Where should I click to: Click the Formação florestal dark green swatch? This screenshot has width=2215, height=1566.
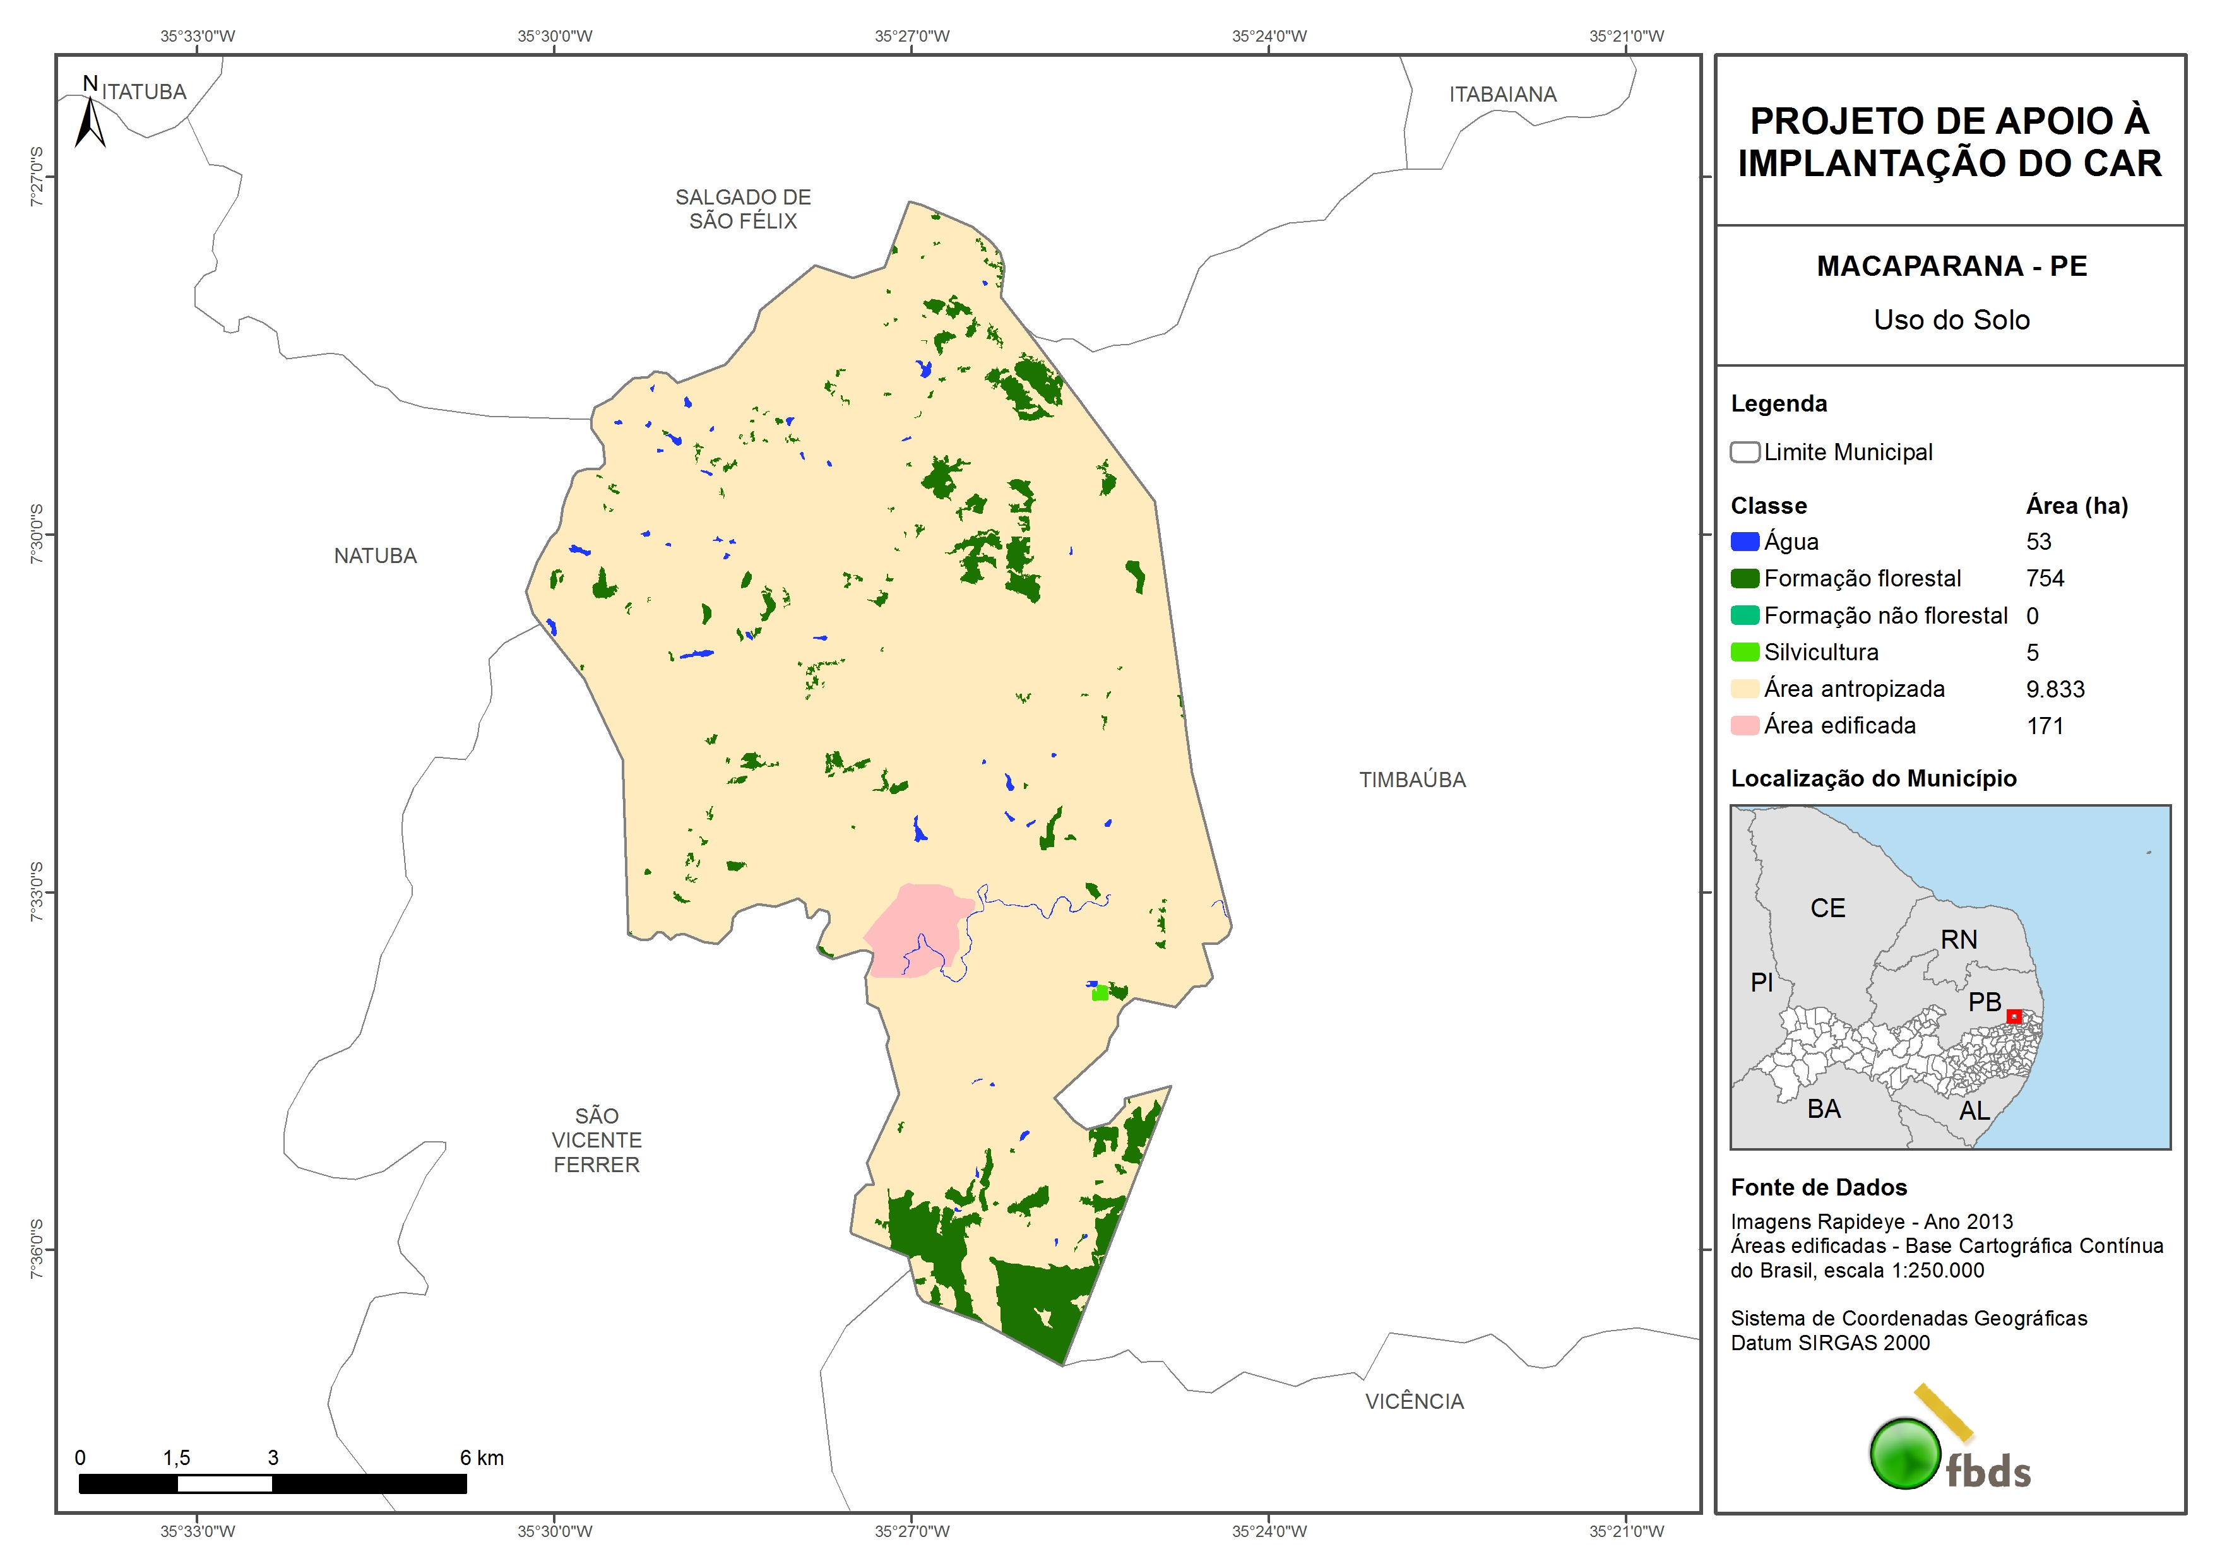(x=1744, y=579)
